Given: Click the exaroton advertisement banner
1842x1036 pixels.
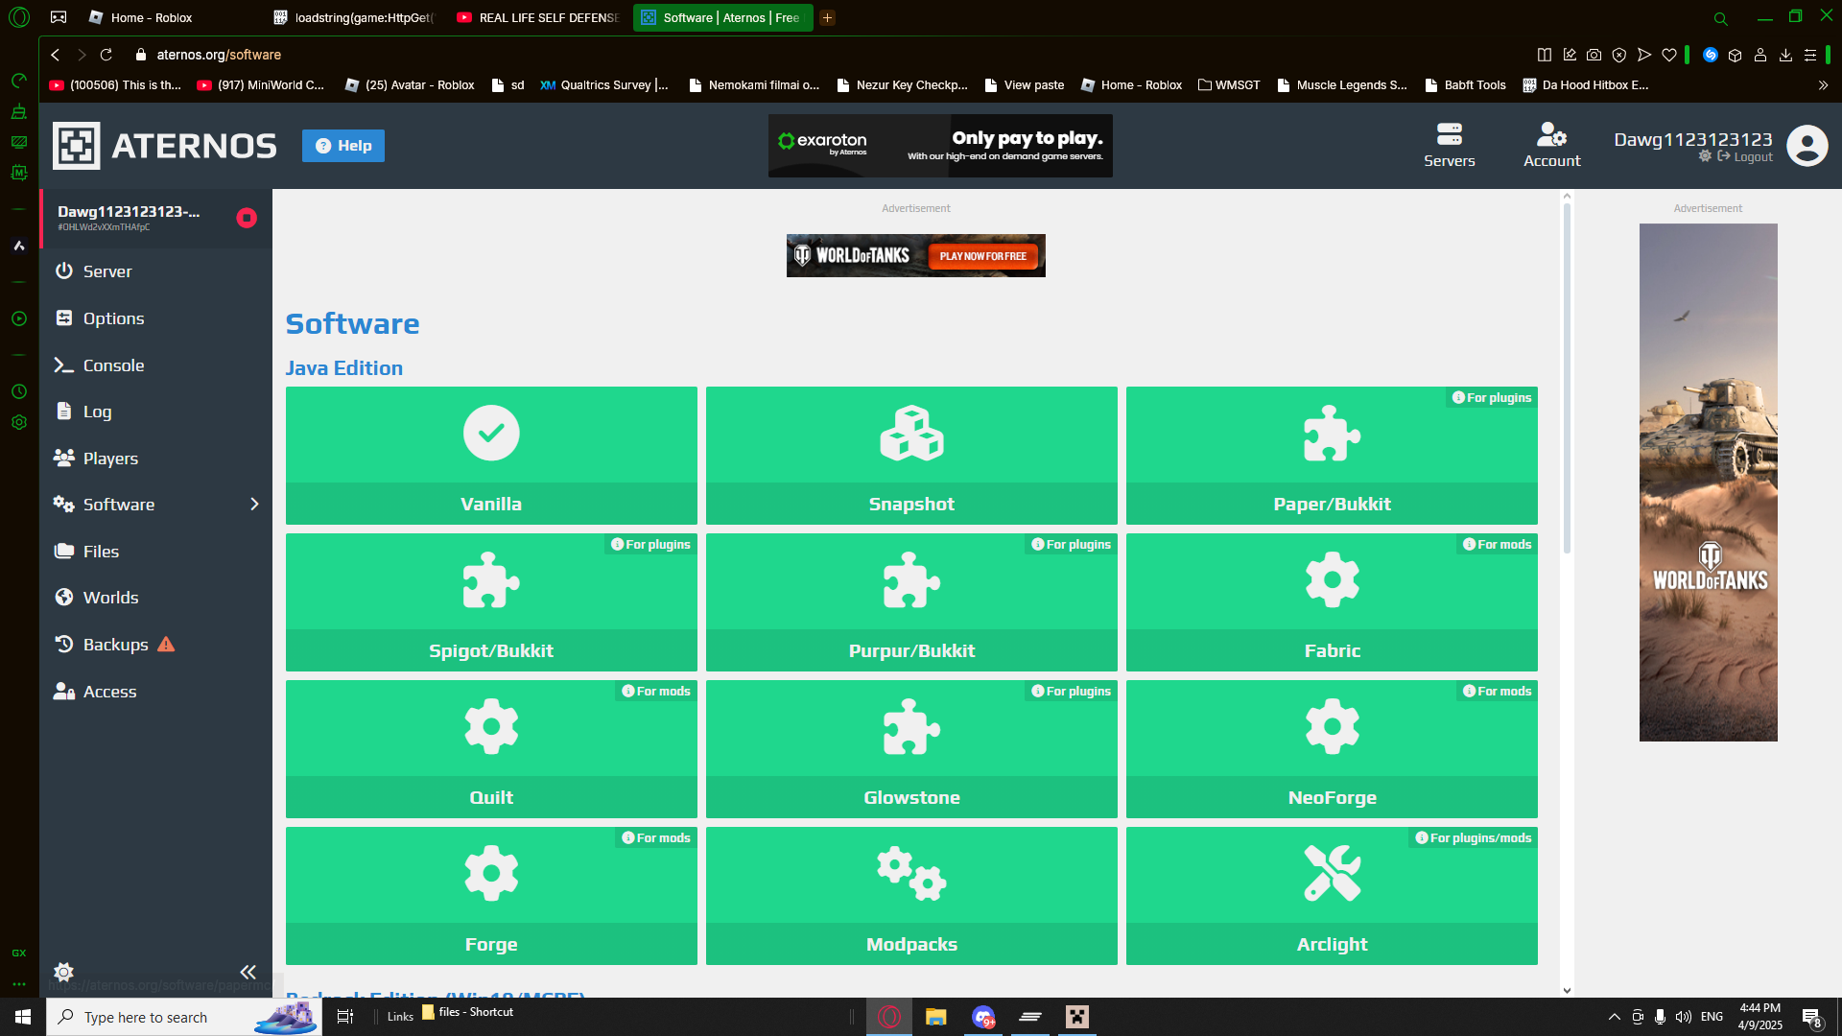Looking at the screenshot, I should click(940, 146).
